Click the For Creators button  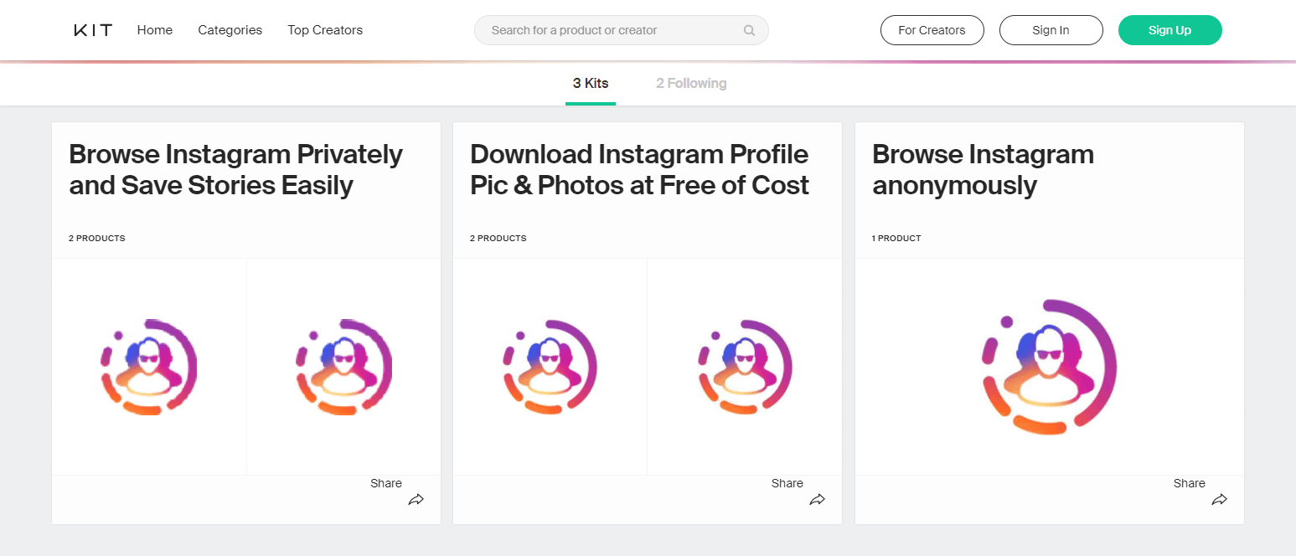932,29
